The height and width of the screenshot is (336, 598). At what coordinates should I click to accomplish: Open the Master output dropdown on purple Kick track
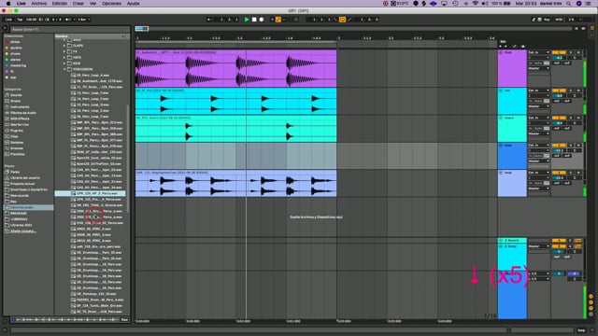click(538, 68)
